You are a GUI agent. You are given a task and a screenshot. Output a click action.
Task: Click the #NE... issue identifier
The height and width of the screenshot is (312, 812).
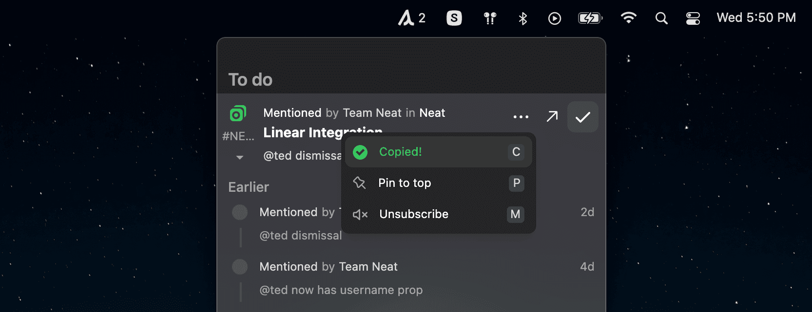[238, 136]
